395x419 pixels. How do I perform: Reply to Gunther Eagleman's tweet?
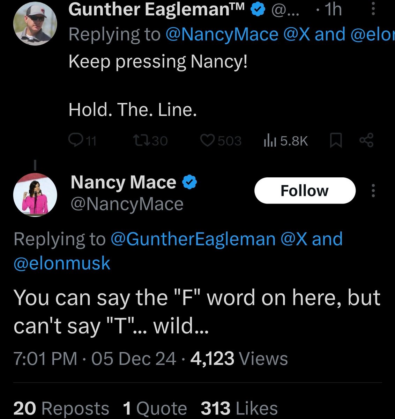(x=75, y=140)
